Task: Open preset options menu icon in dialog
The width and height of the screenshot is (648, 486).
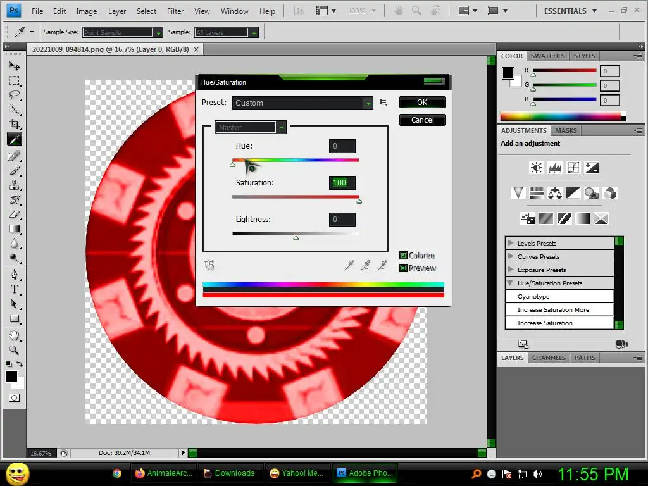Action: pos(384,103)
